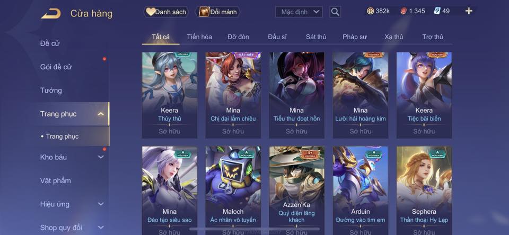This screenshot has width=509, height=235.
Task: Open the Mặc định sort dropdown
Action: coord(299,12)
